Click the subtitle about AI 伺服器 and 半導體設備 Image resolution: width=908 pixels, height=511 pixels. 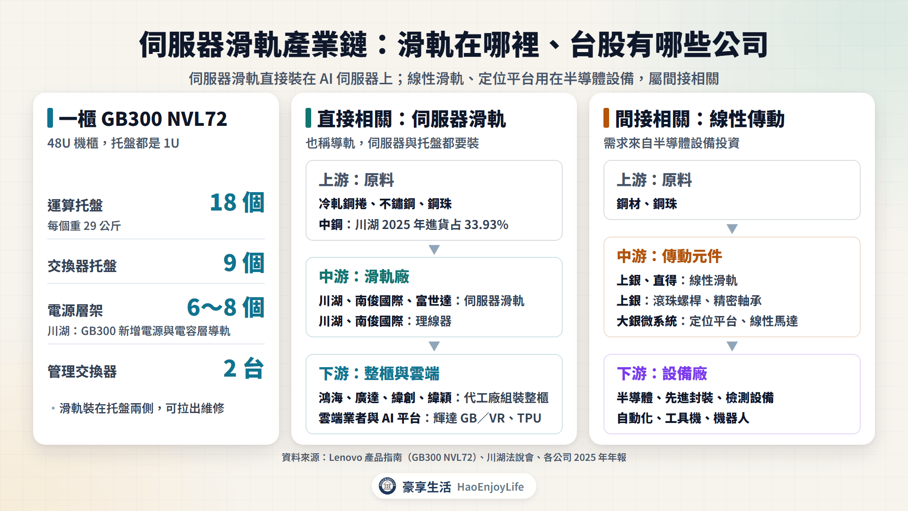tap(454, 79)
